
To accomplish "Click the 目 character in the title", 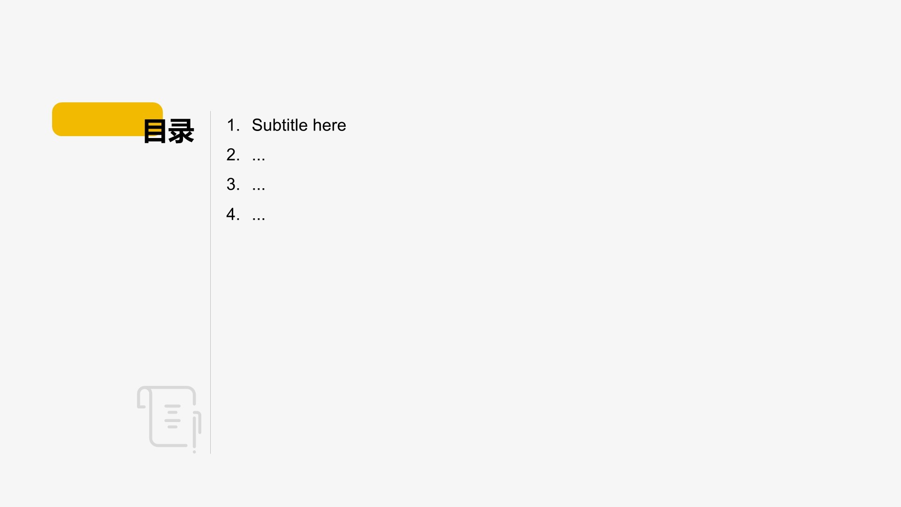I will (155, 131).
